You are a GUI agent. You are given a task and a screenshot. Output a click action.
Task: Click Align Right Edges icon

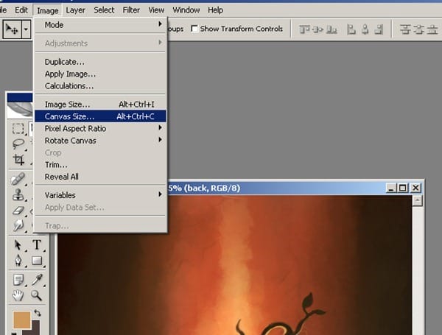click(379, 29)
